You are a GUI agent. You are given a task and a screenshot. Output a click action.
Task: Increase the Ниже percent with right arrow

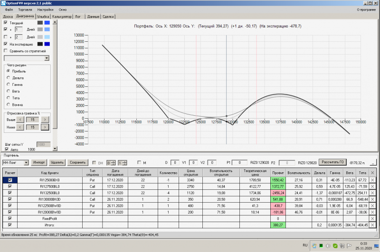45,127
